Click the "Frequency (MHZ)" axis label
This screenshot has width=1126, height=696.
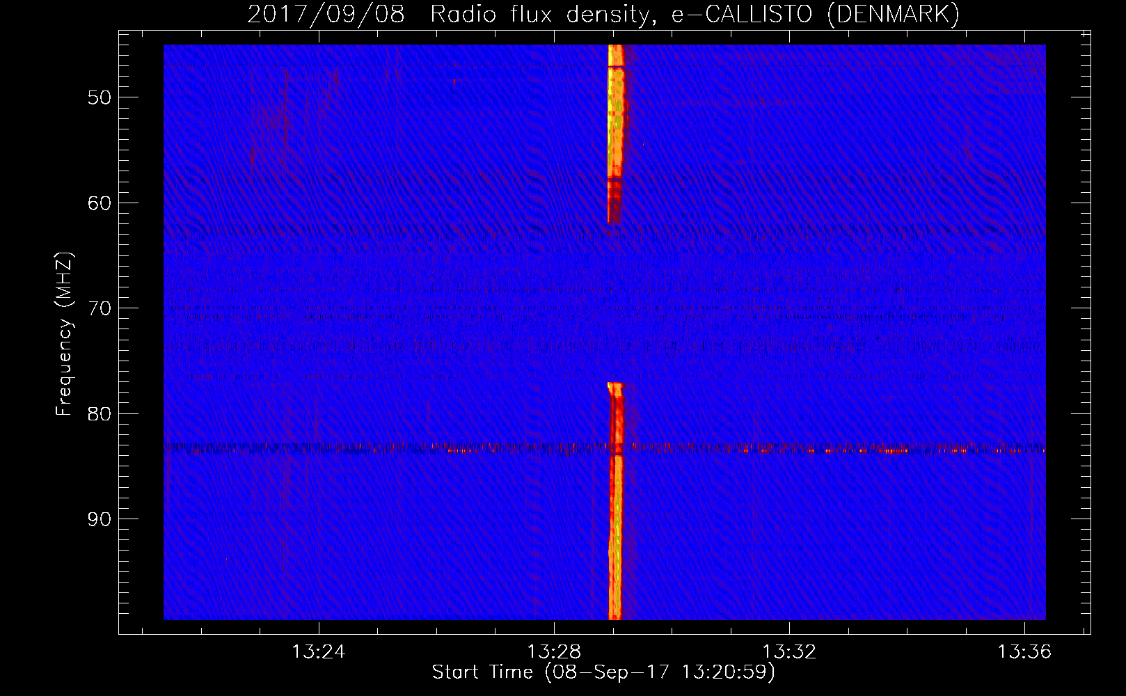coord(64,334)
